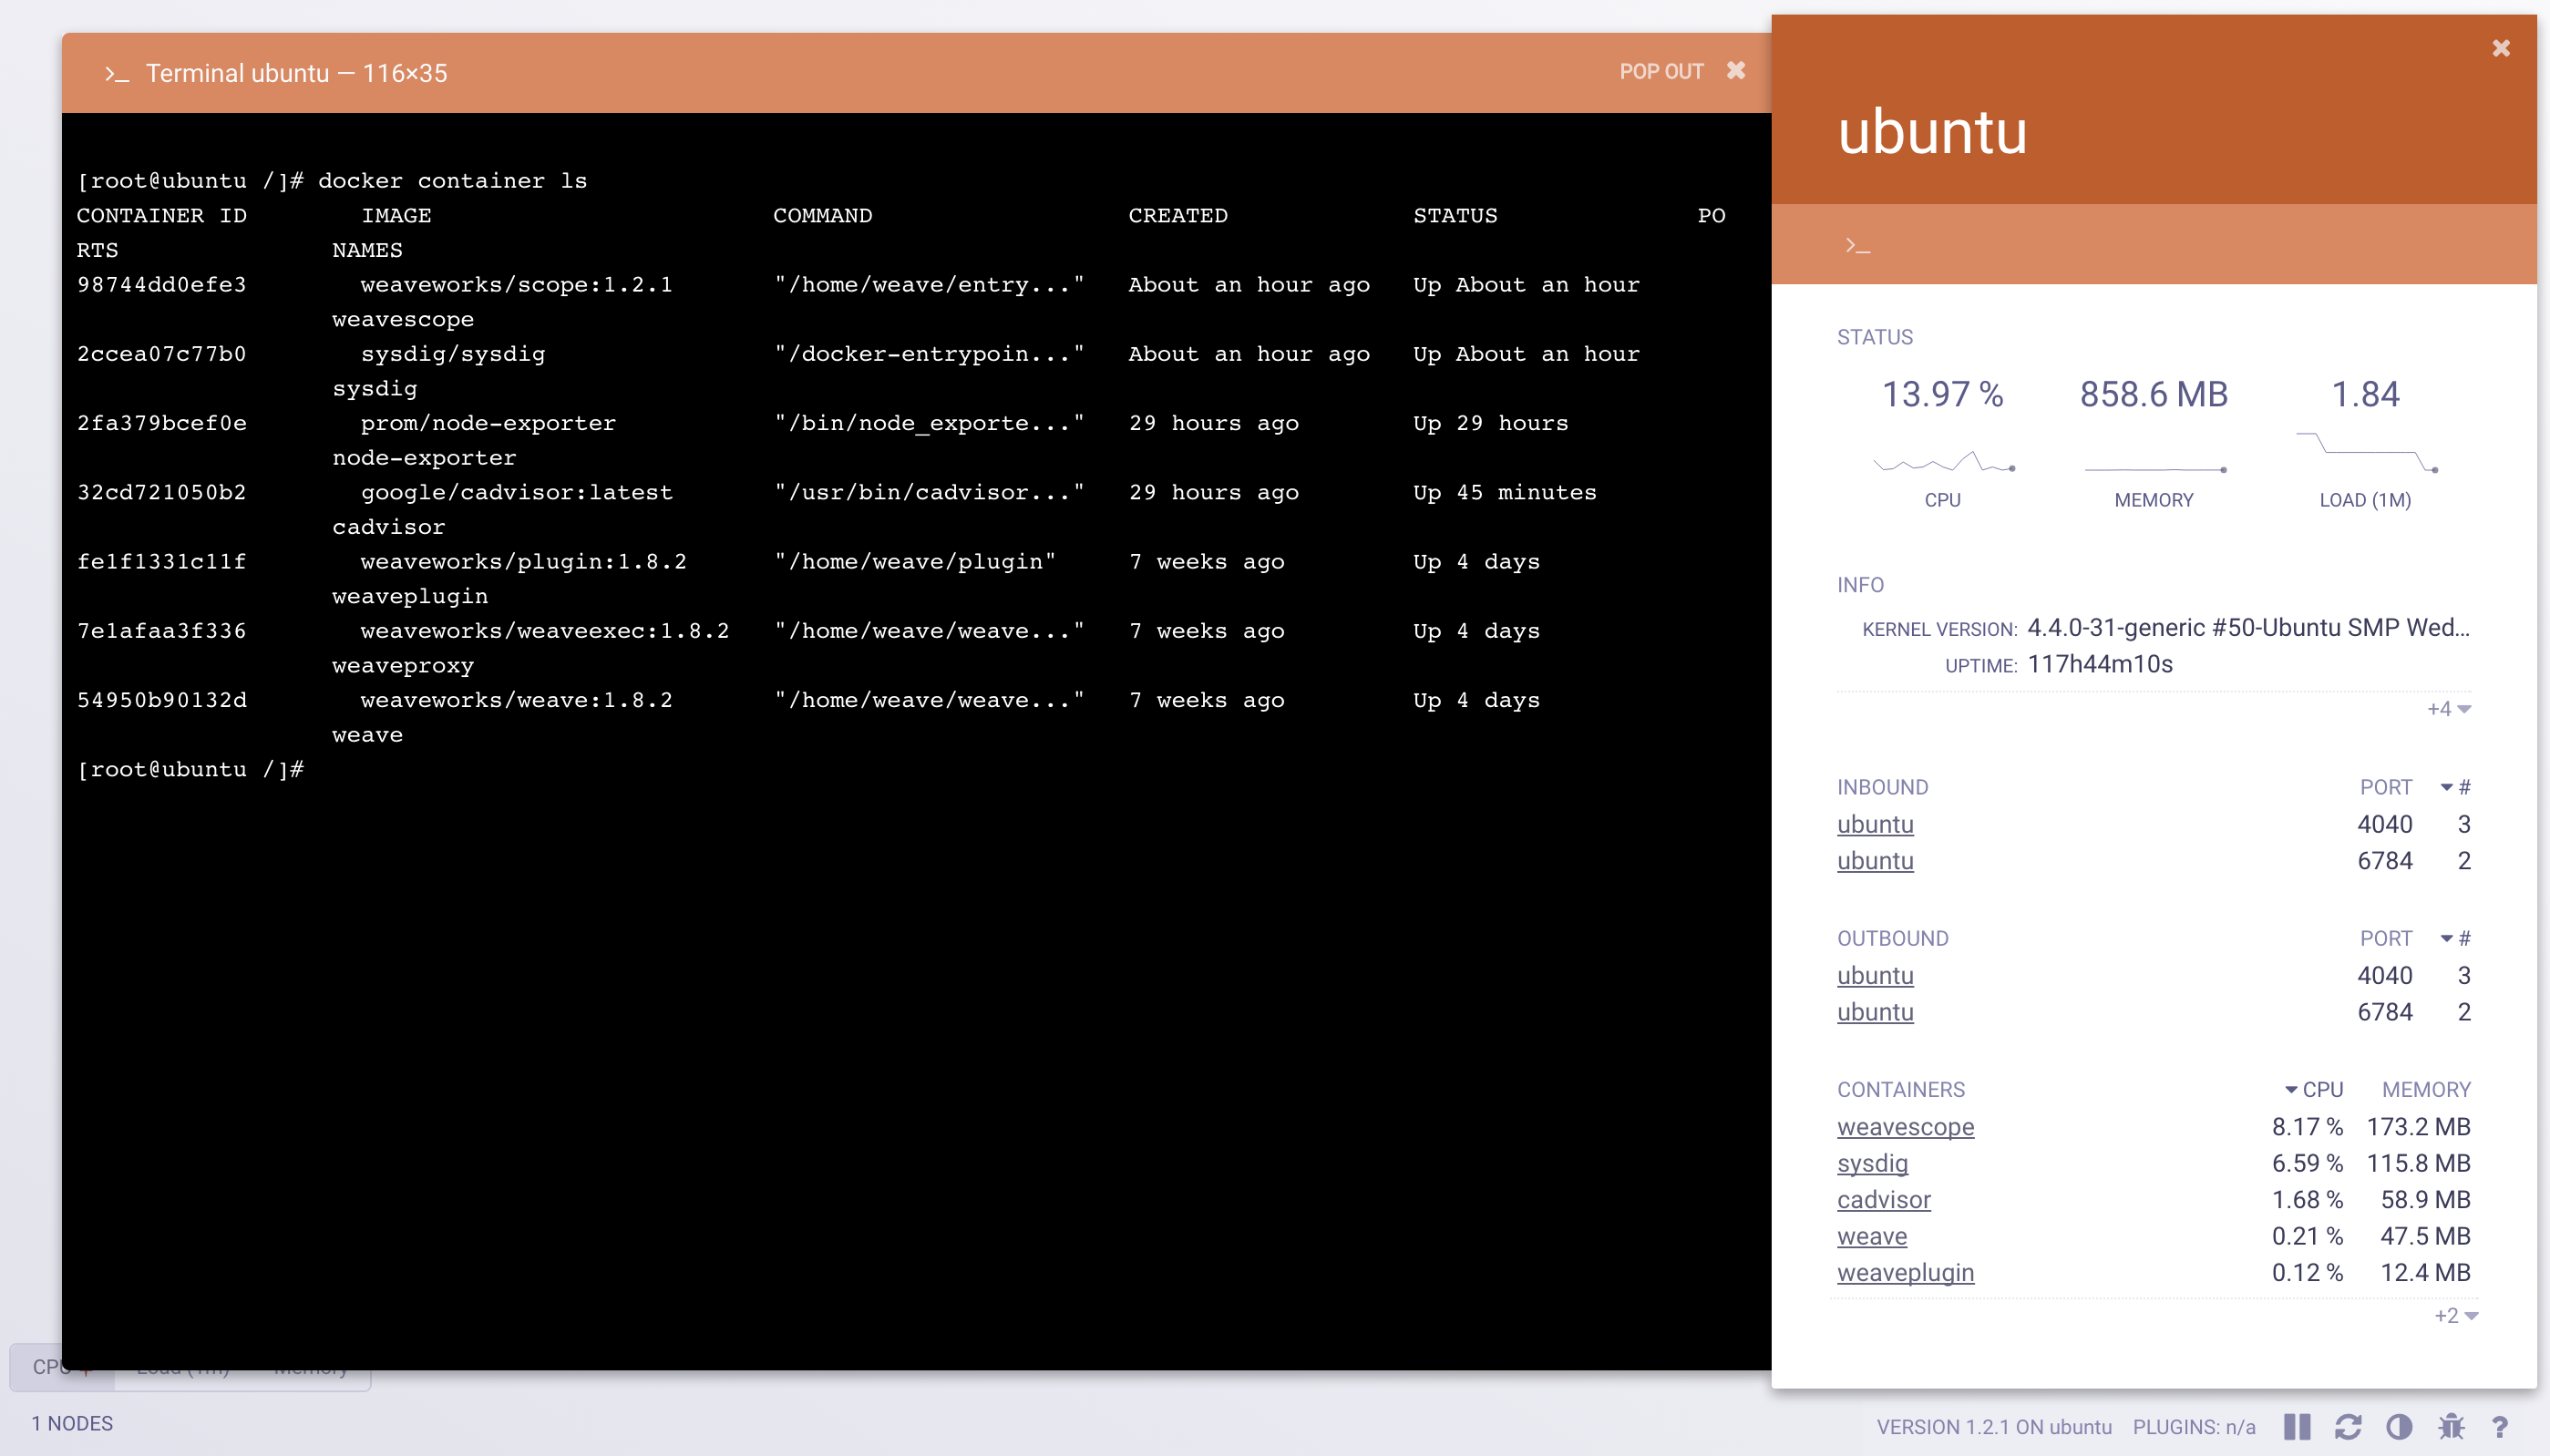Toggle contrast mode half-circle icon
The height and width of the screenshot is (1456, 2550).
2399,1427
